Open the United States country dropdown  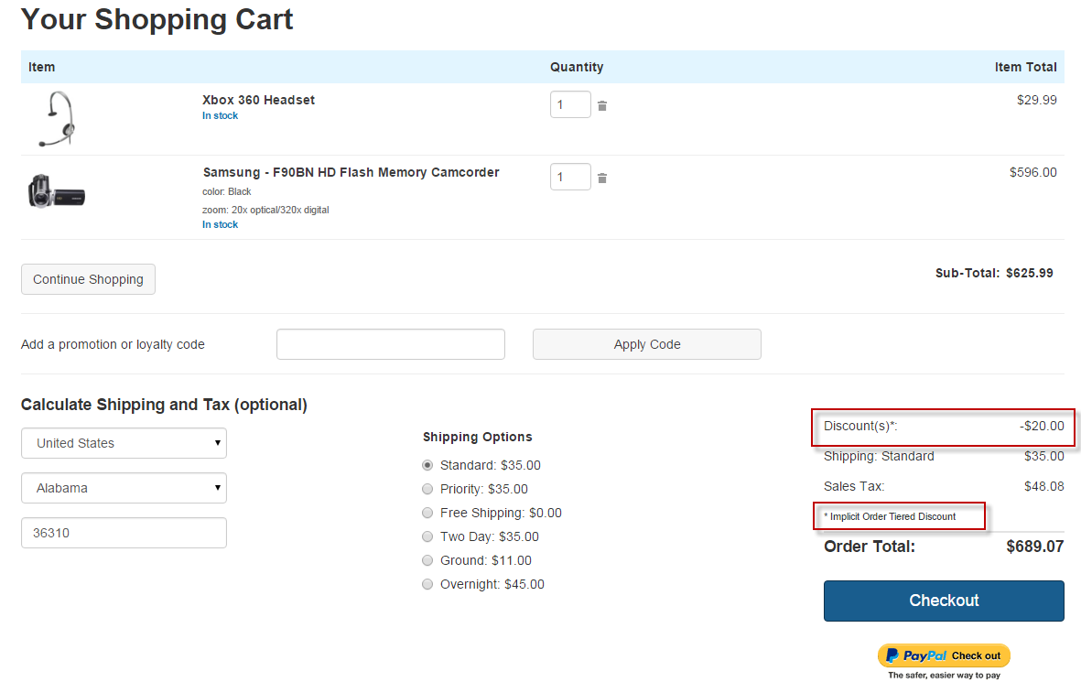click(124, 443)
